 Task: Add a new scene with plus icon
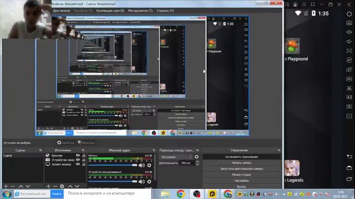click(6, 186)
